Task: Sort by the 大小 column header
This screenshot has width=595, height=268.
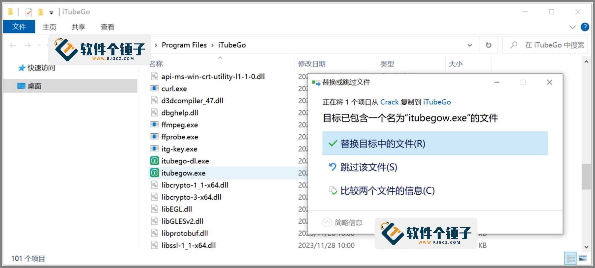Action: pos(456,64)
